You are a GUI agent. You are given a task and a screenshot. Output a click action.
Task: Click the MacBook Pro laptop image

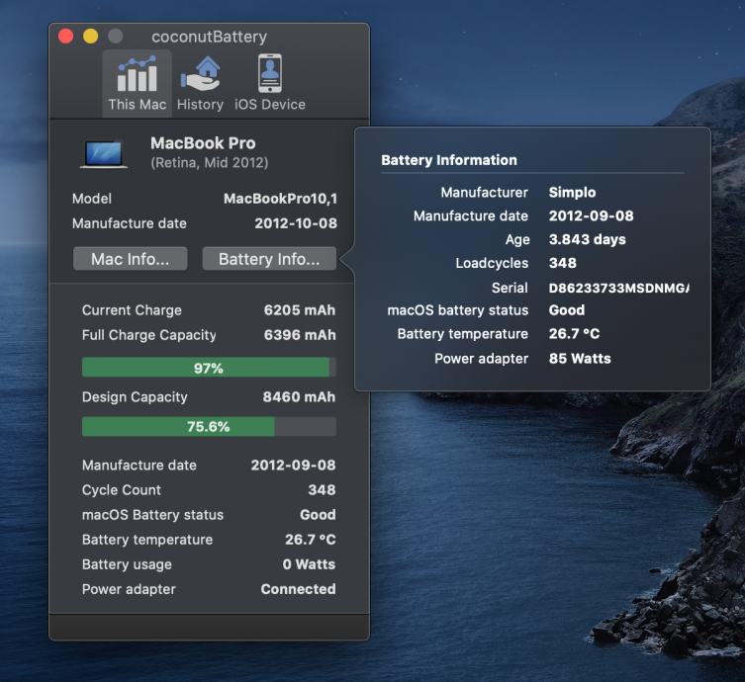tap(104, 153)
